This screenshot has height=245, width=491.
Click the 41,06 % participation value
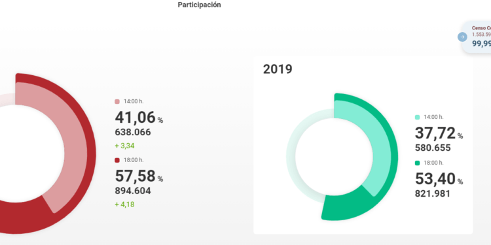(139, 118)
